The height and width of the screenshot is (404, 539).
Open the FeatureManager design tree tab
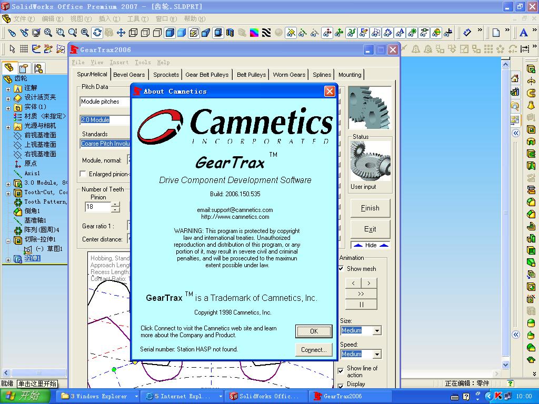pos(9,67)
